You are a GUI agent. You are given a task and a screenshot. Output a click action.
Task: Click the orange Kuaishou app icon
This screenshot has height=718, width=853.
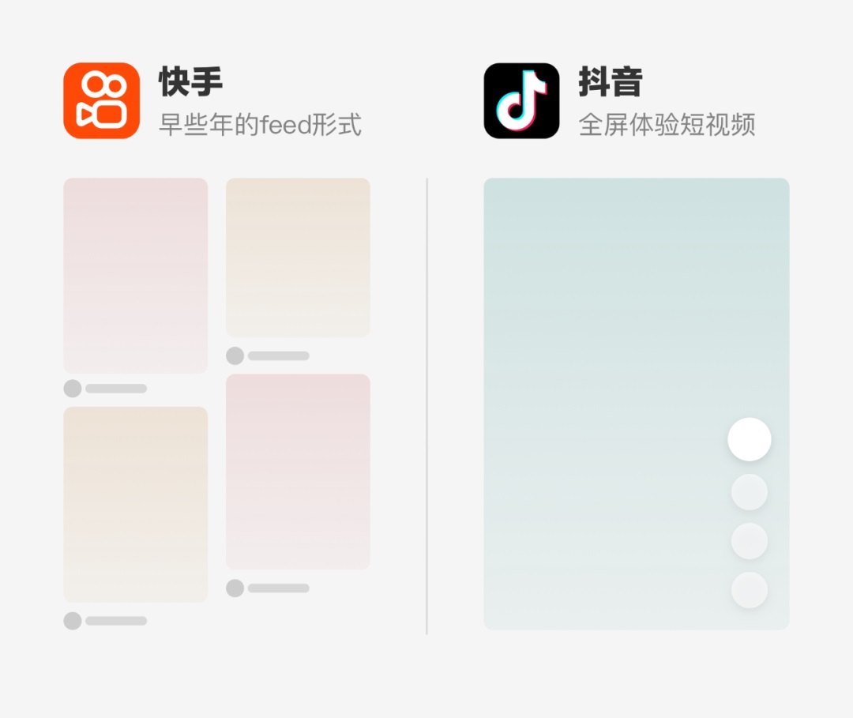102,100
